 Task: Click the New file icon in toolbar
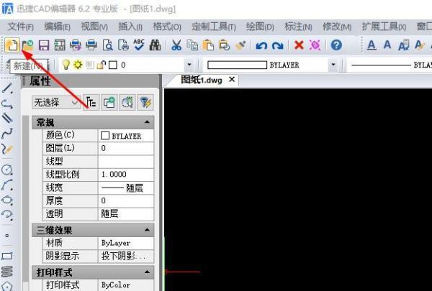[12, 45]
